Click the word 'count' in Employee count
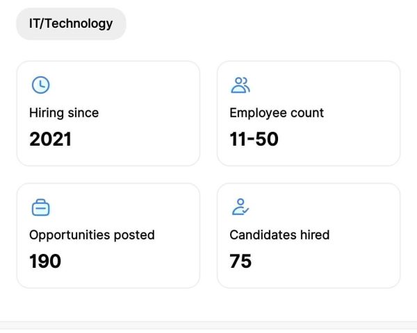The height and width of the screenshot is (333, 417). [x=307, y=113]
